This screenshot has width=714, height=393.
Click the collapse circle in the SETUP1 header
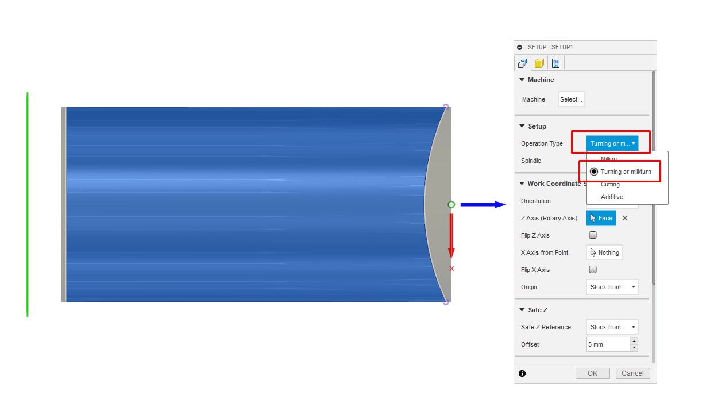(520, 46)
